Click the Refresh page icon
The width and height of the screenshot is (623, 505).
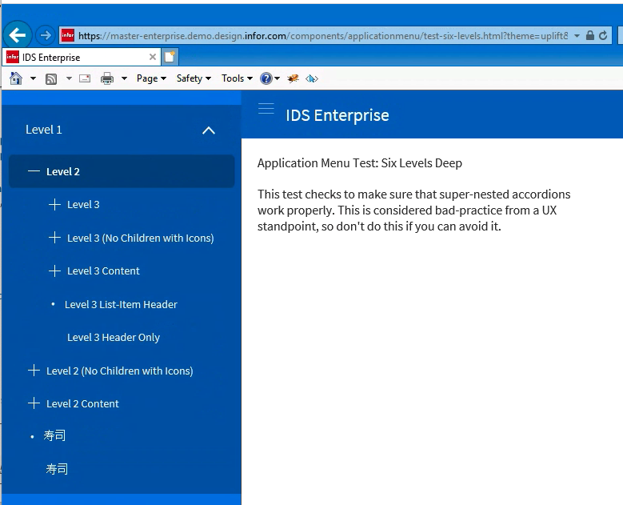(603, 35)
